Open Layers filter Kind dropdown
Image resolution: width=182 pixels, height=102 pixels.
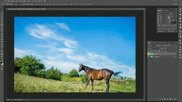tap(152, 46)
